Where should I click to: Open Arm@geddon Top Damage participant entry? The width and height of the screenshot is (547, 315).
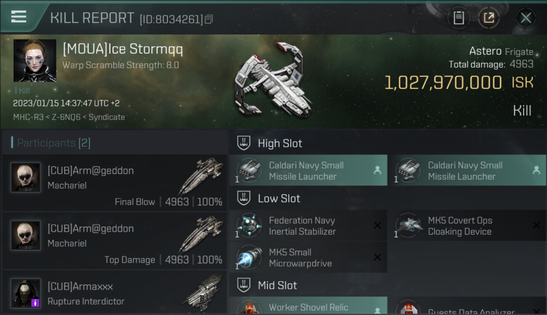tap(114, 241)
